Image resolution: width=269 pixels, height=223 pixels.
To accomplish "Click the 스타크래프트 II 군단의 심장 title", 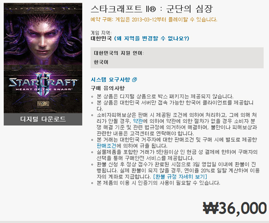I will point(152,9).
